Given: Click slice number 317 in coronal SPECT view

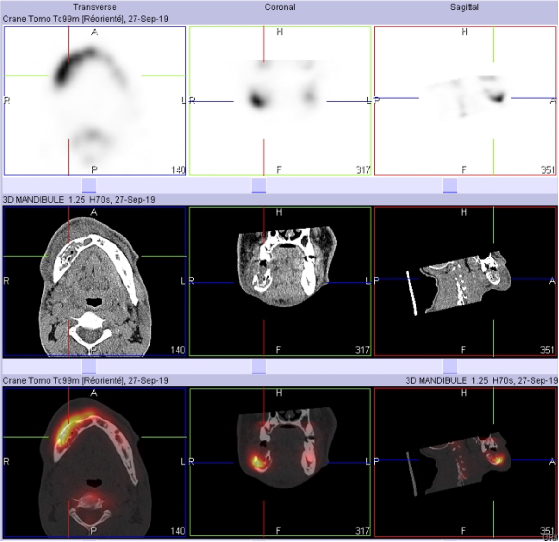Looking at the screenshot, I should (x=363, y=170).
